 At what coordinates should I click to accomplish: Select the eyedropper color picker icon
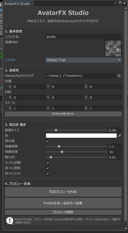pos(119,136)
